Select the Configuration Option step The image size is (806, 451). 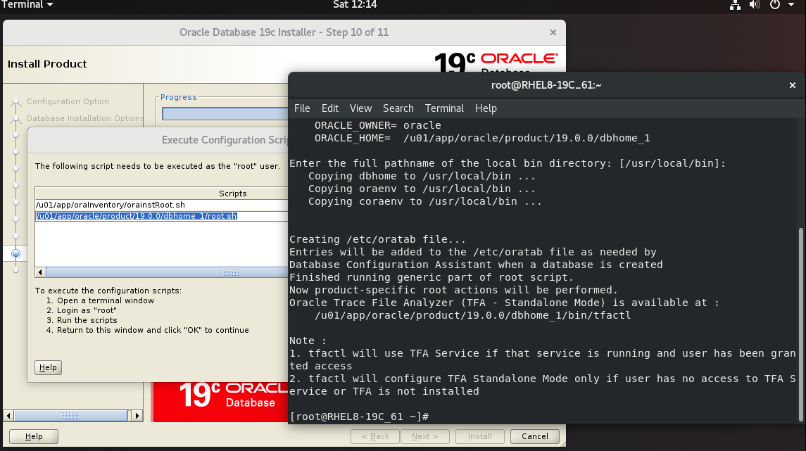(68, 102)
